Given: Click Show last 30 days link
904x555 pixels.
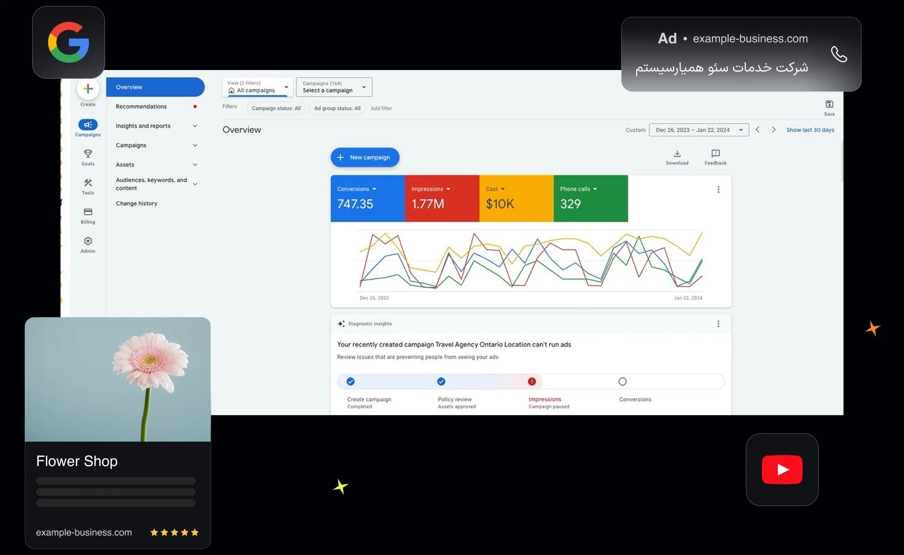Looking at the screenshot, I should coord(810,130).
